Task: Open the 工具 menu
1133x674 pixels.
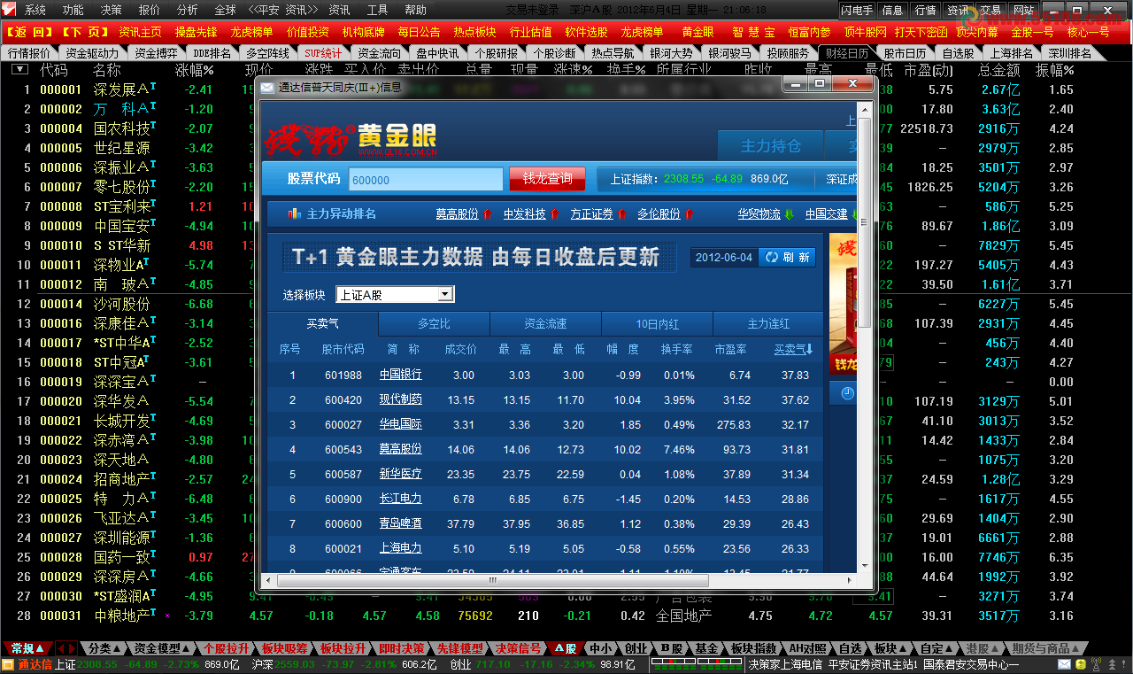Action: tap(377, 11)
